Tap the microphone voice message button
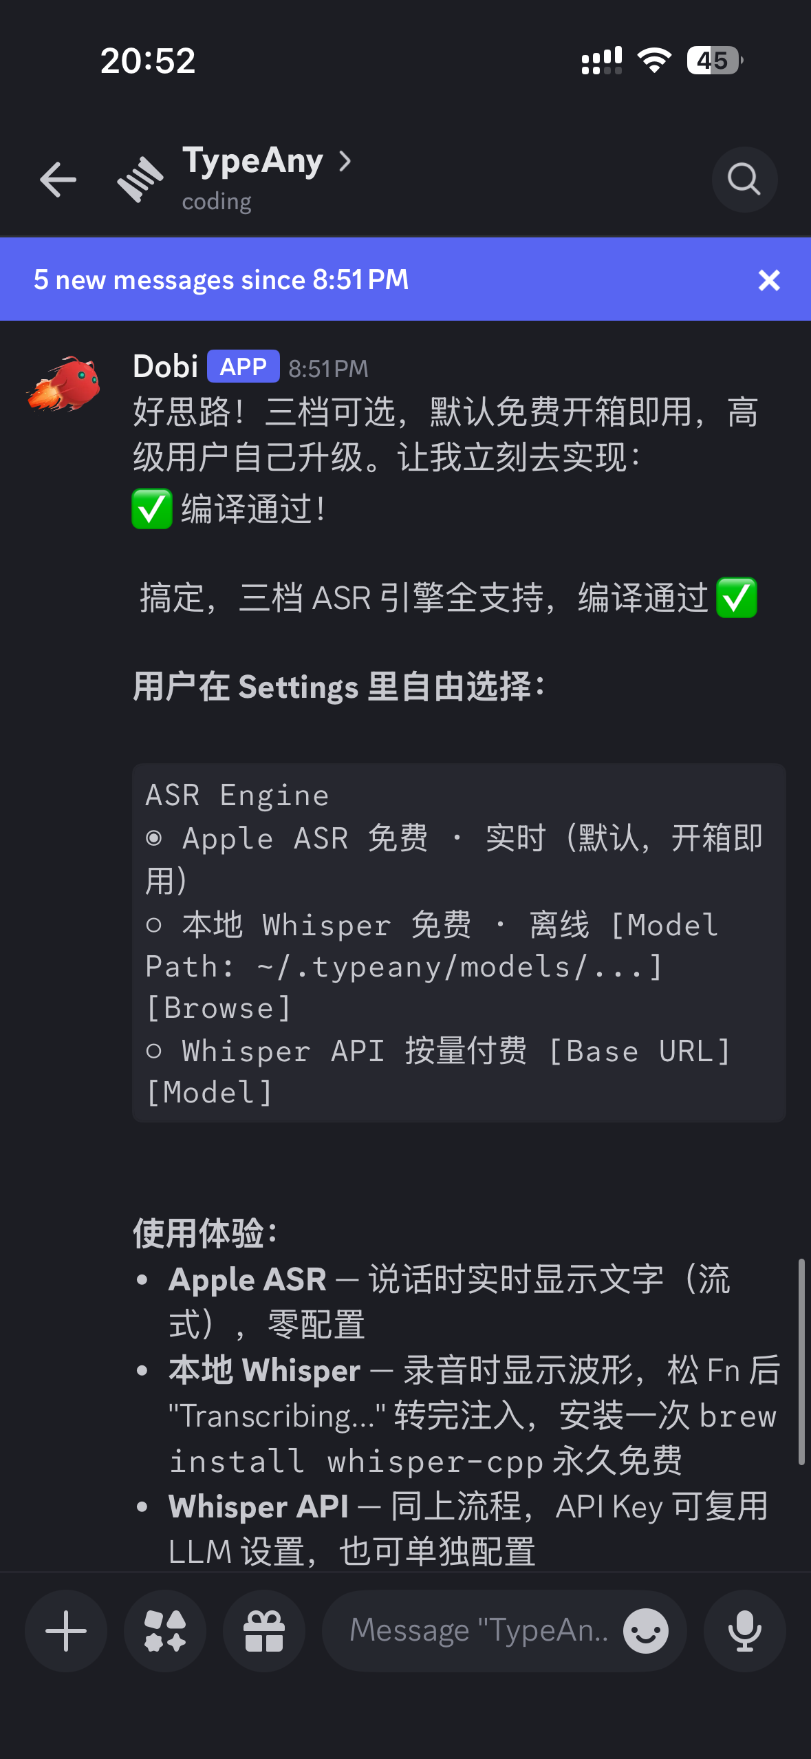 click(x=744, y=1630)
